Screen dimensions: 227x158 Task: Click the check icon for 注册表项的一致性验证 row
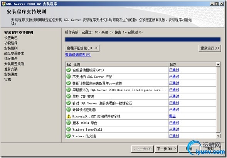69,103
